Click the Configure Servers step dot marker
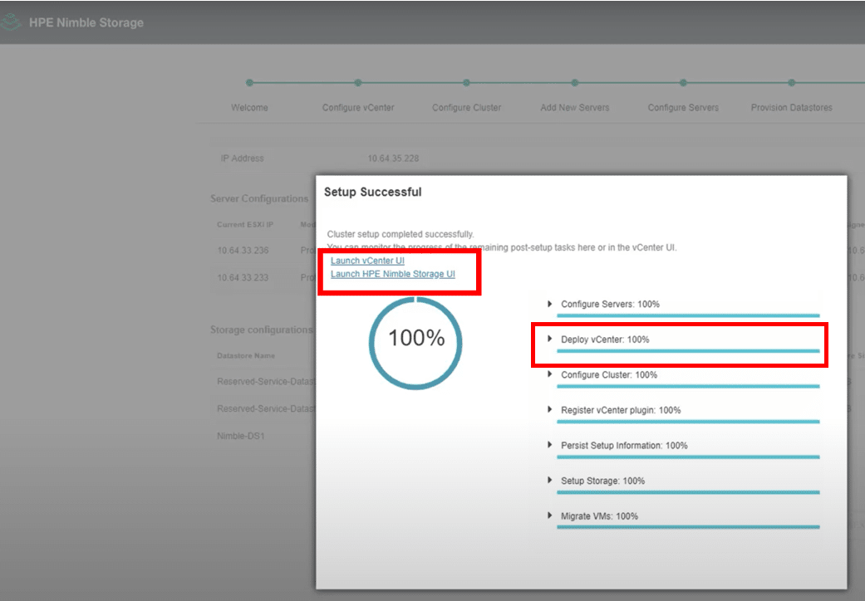This screenshot has height=601, width=865. pos(683,83)
